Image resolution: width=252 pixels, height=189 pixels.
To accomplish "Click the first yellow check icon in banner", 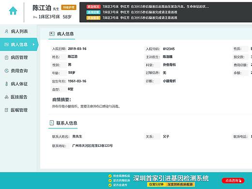I will click(110, 176).
